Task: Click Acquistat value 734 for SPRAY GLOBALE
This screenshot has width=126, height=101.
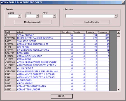Action: [91, 35]
